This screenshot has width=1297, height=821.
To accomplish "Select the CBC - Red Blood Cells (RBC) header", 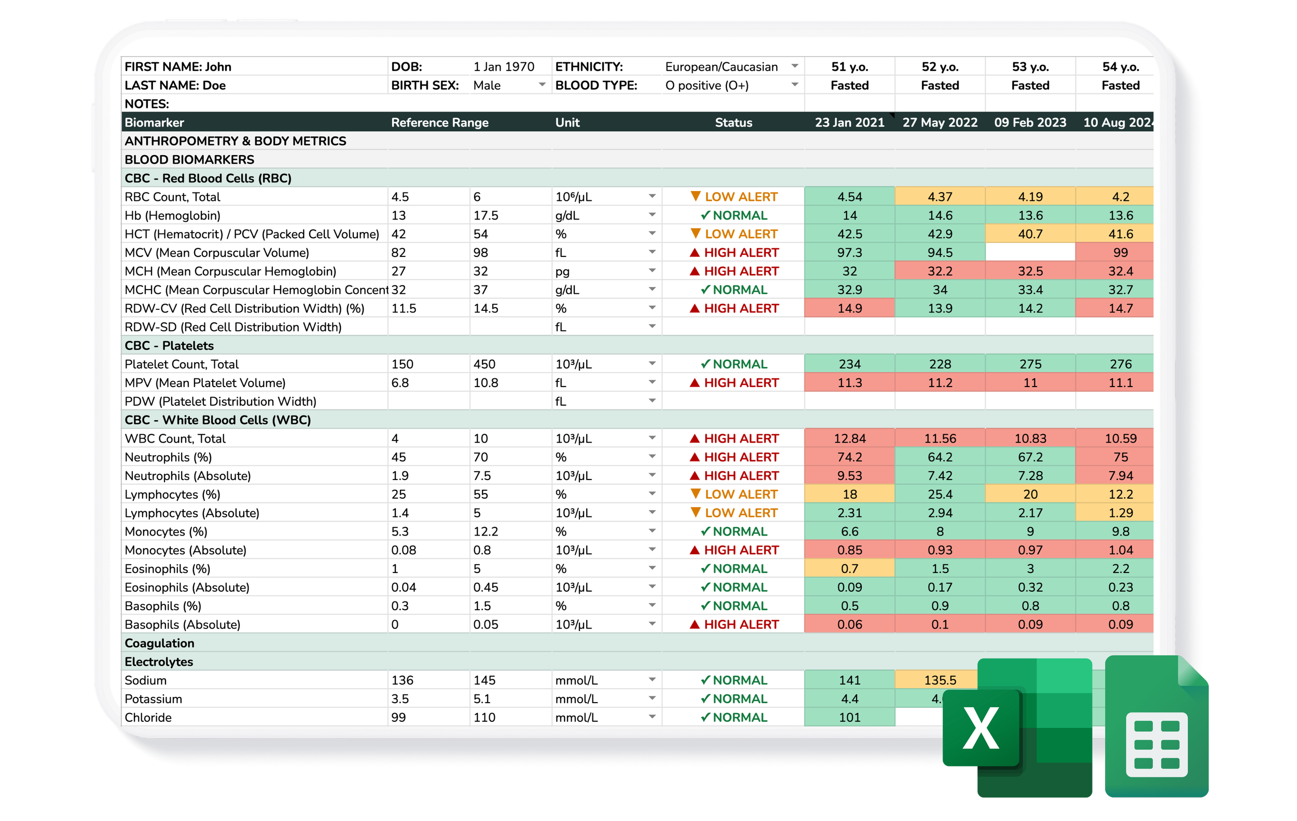I will (637, 179).
